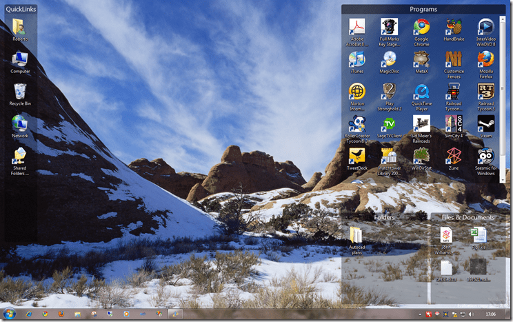Select the Network icon in QuickLinks
The height and width of the screenshot is (322, 513).
click(20, 125)
